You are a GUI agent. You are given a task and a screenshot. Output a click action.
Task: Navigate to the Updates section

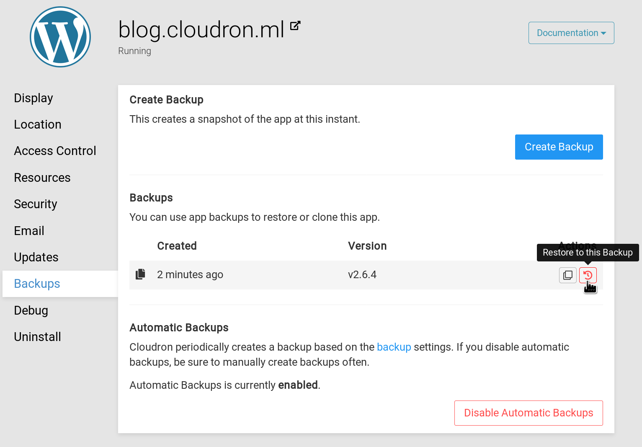point(36,257)
